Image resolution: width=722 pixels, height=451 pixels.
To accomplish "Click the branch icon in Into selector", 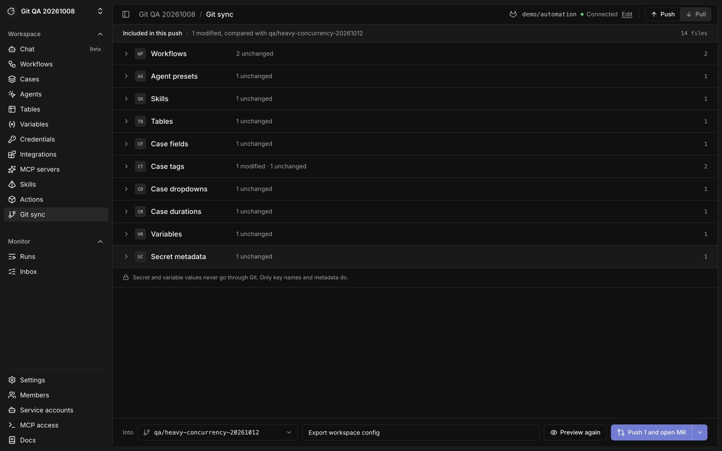I will click(x=146, y=432).
